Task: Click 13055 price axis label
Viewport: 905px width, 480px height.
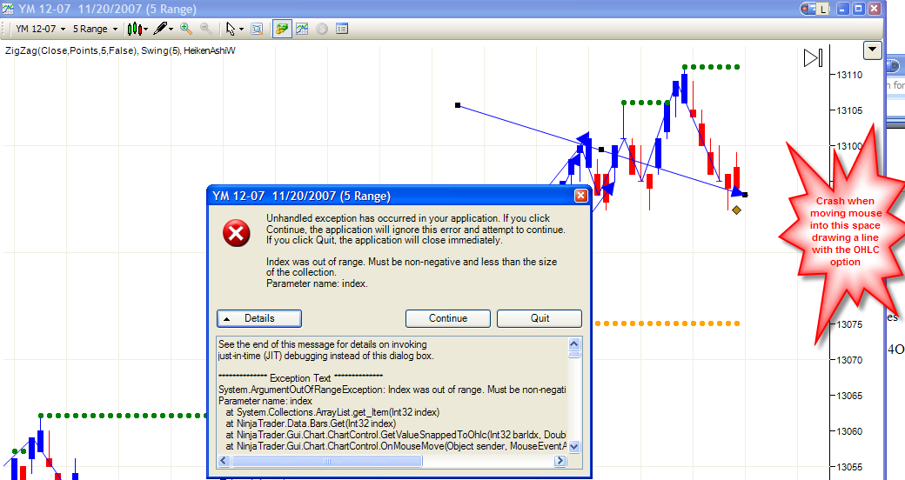Action: click(x=849, y=467)
